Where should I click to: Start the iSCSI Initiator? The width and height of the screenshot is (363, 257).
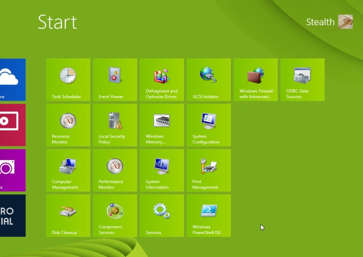(208, 79)
